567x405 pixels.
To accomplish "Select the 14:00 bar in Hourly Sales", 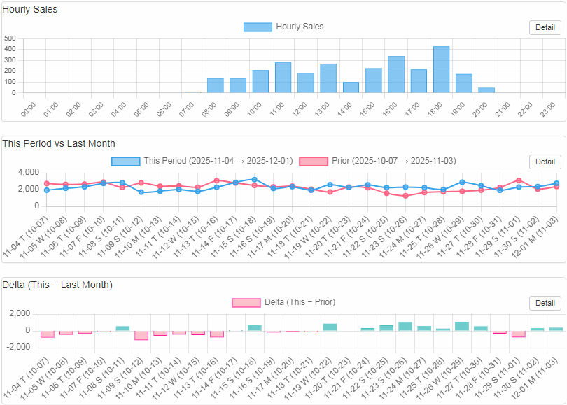I will [351, 87].
